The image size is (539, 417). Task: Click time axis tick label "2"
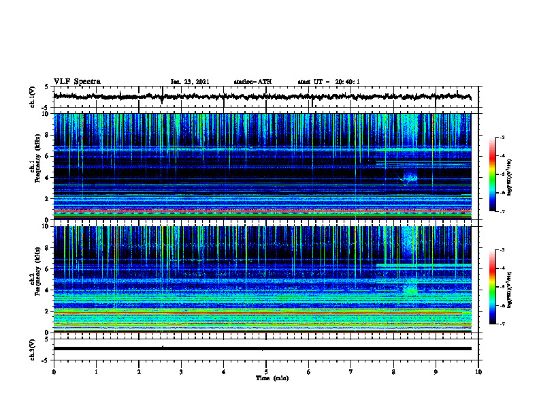click(x=139, y=372)
